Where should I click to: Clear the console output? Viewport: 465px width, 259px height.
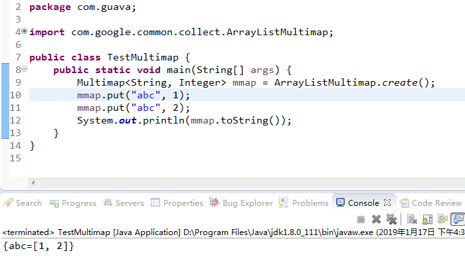point(412,219)
